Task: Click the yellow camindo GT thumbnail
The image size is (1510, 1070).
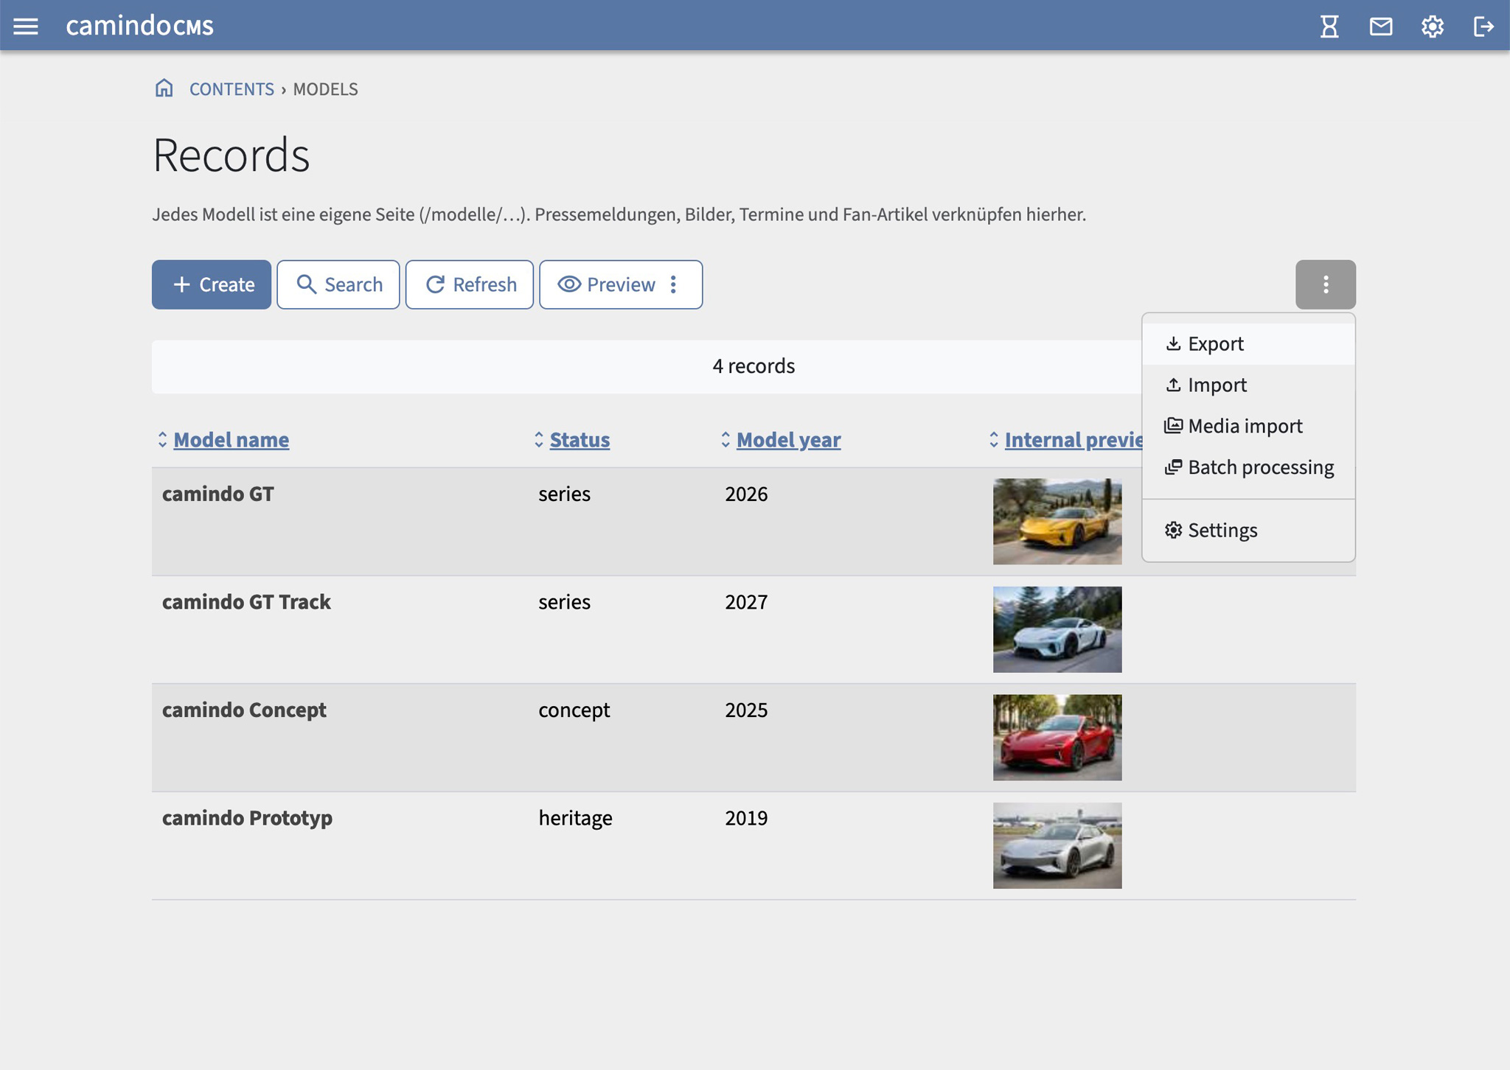Action: point(1057,522)
